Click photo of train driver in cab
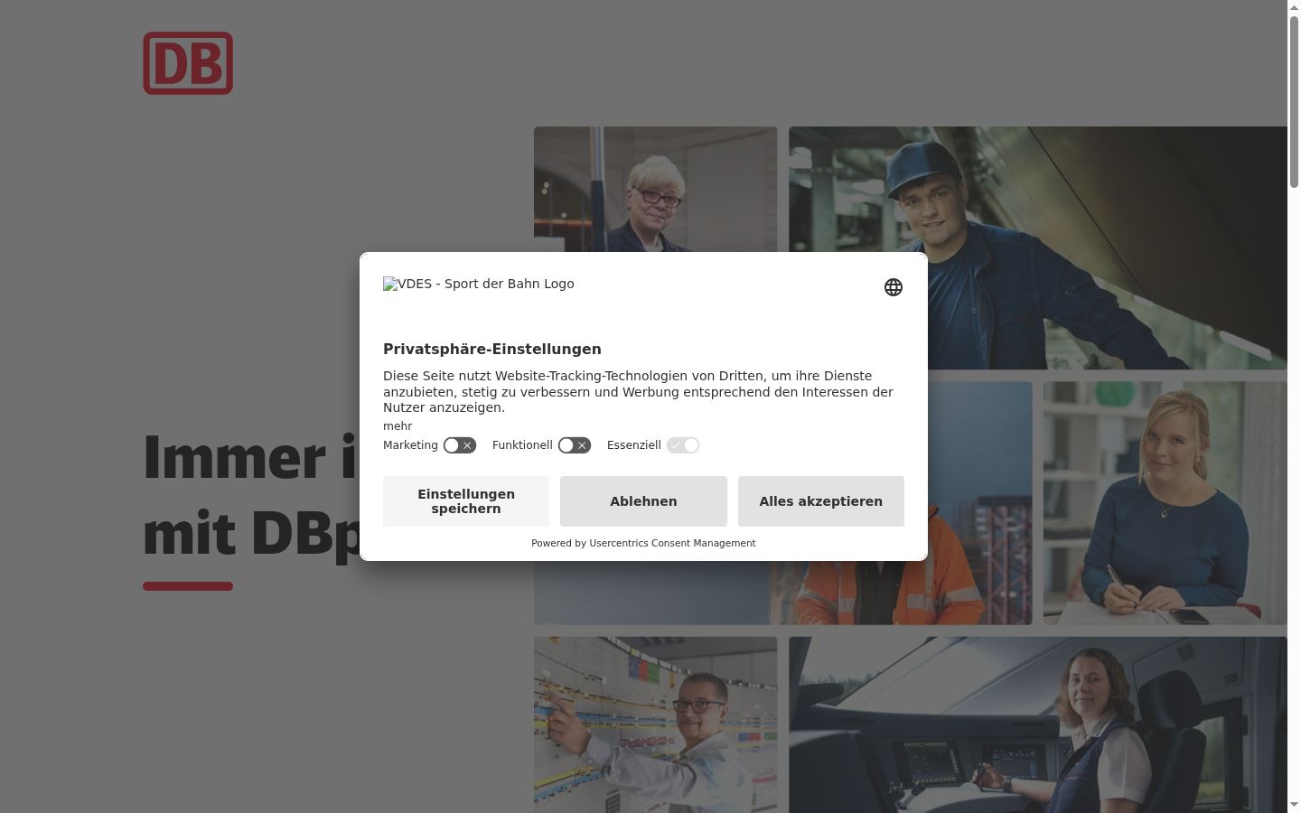 tap(1038, 724)
